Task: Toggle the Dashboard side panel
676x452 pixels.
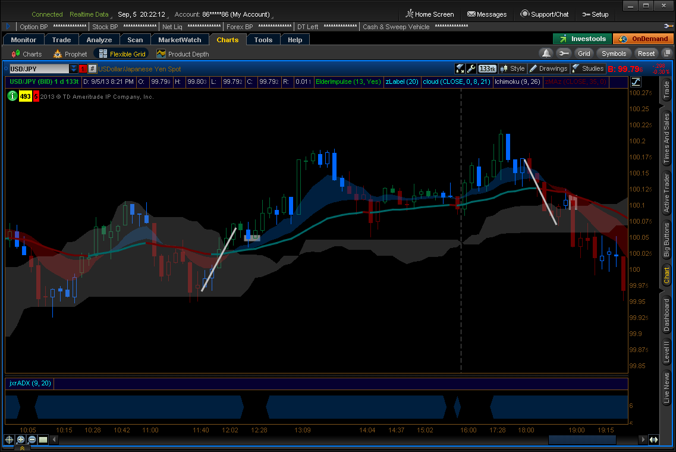Action: [666, 315]
